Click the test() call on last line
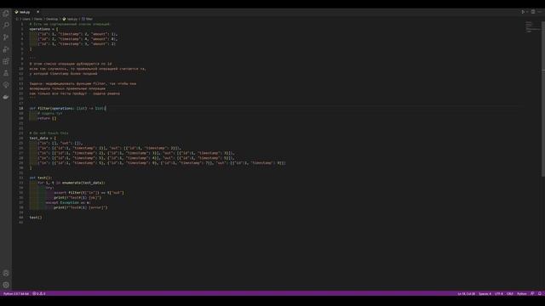The height and width of the screenshot is (306, 545). click(x=36, y=218)
